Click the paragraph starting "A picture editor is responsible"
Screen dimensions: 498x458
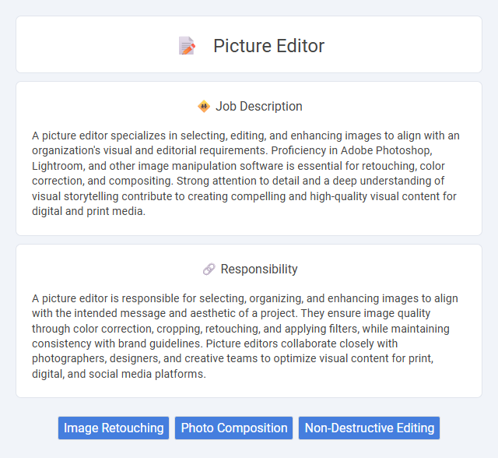pyautogui.click(x=245, y=336)
